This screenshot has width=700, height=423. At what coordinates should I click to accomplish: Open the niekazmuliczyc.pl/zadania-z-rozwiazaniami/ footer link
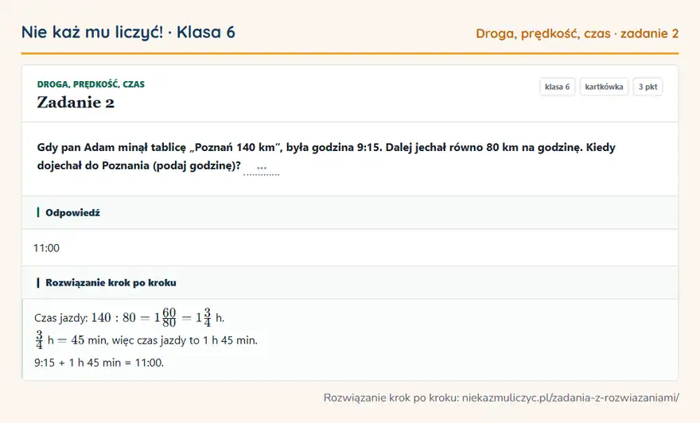[x=570, y=398]
